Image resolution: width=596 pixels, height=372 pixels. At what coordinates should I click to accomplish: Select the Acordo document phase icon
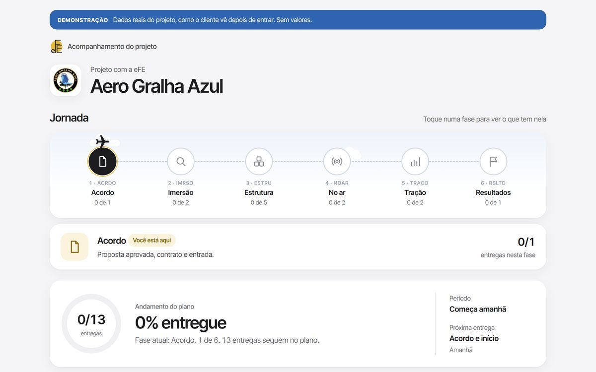point(102,162)
